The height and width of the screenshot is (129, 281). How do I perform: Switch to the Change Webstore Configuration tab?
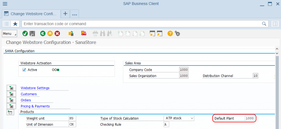(x=31, y=14)
